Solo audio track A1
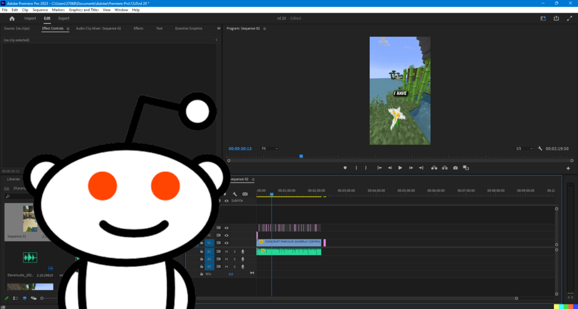 234,252
